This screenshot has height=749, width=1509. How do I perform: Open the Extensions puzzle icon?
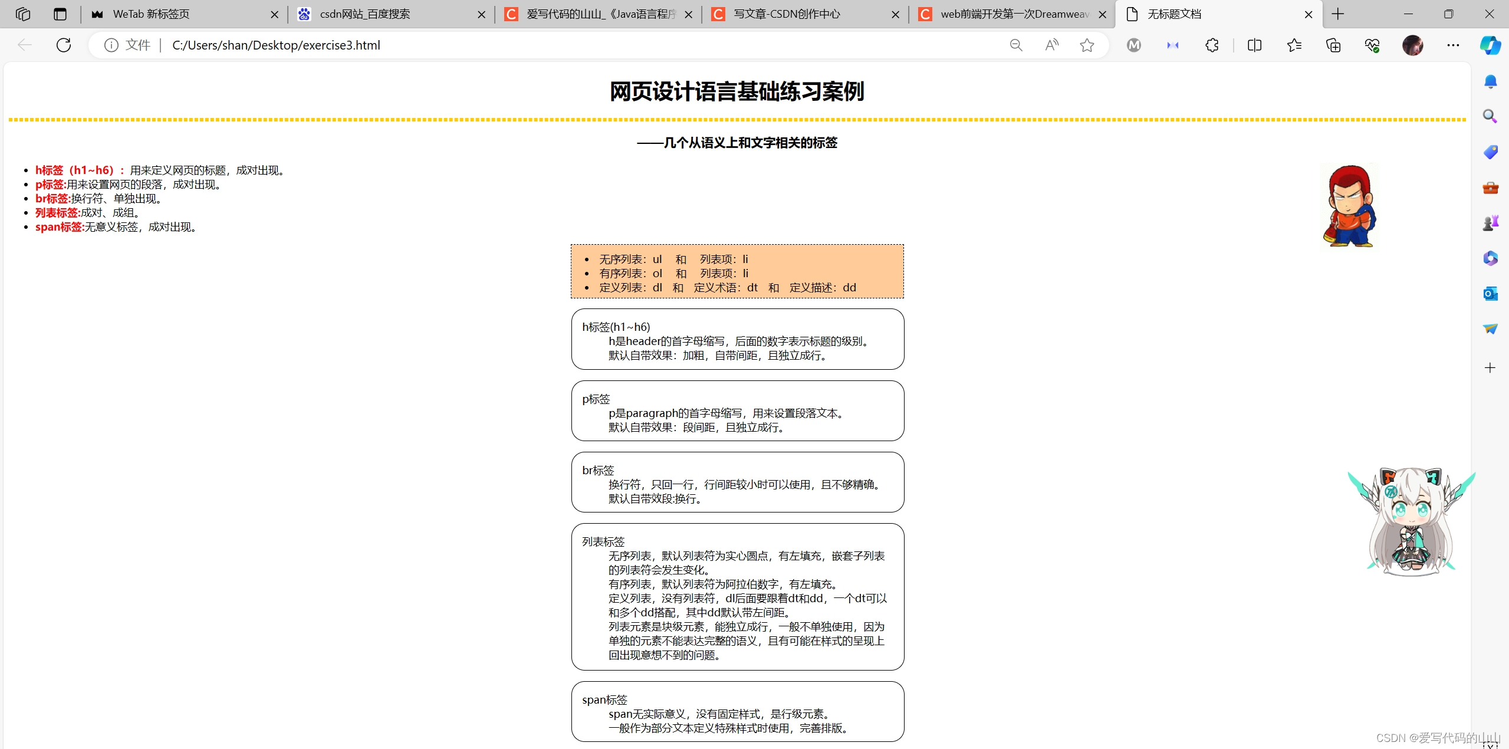(1212, 45)
